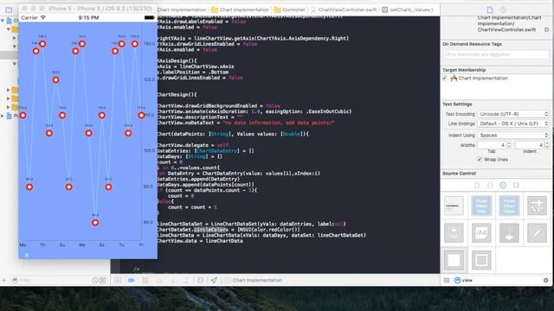Open Debug View Hierarchy
The width and height of the screenshot is (554, 311).
pyautogui.click(x=200, y=280)
